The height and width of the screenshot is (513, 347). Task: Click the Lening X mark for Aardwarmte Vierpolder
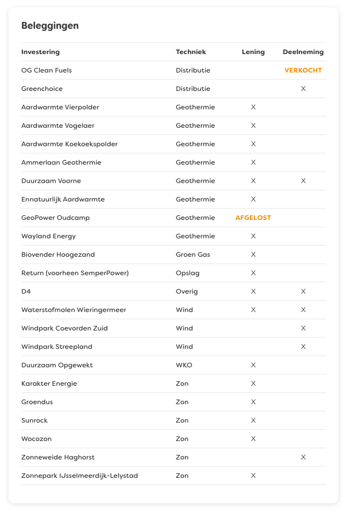point(253,107)
